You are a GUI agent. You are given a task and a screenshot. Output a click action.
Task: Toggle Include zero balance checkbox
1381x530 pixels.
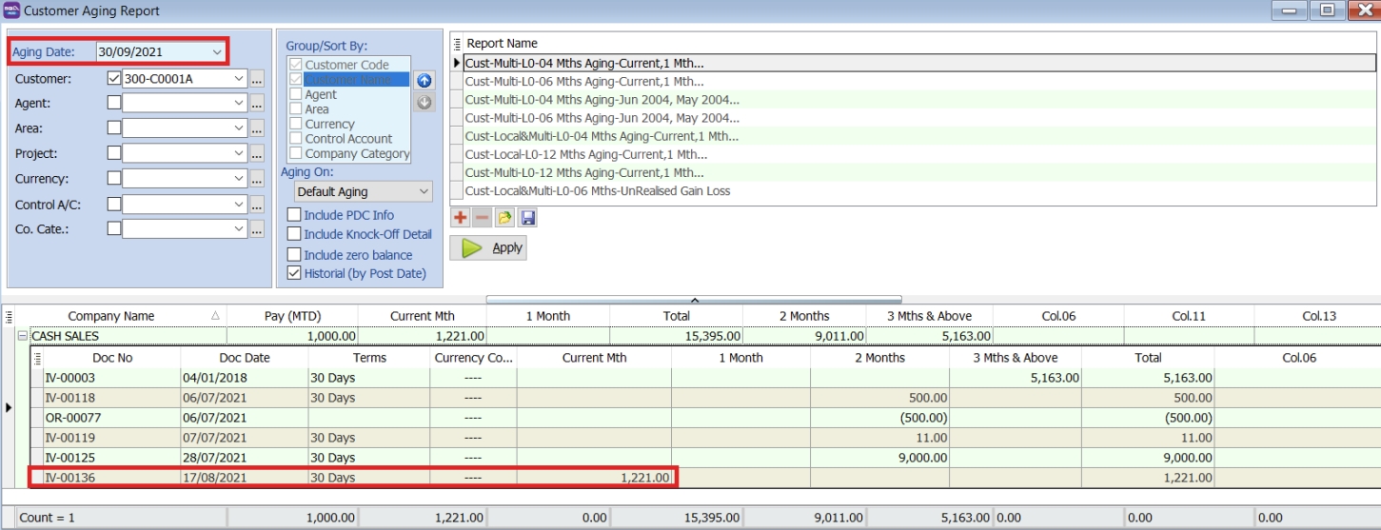[x=294, y=255]
